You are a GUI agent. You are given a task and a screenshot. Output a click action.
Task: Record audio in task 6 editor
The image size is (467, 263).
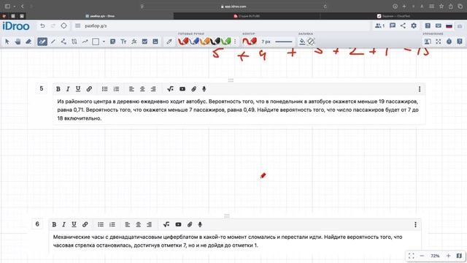[x=200, y=224]
